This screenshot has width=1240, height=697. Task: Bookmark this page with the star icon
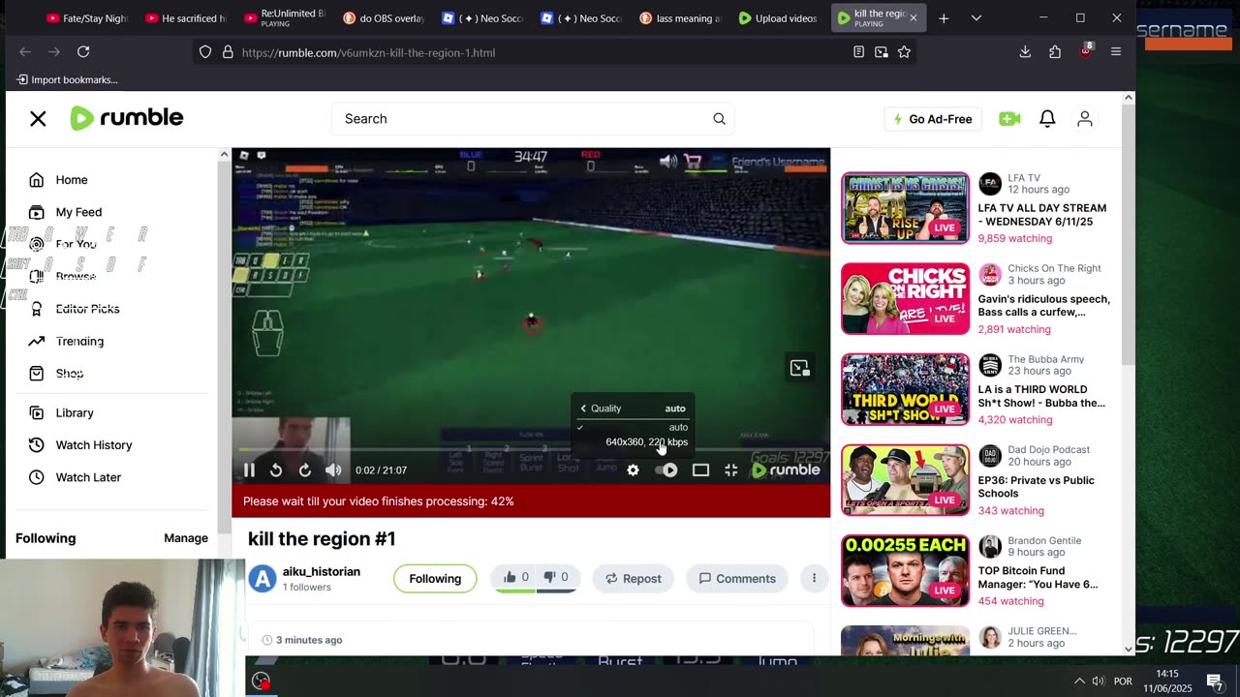pos(904,52)
